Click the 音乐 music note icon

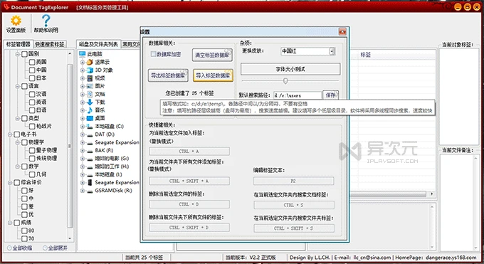[x=90, y=110]
